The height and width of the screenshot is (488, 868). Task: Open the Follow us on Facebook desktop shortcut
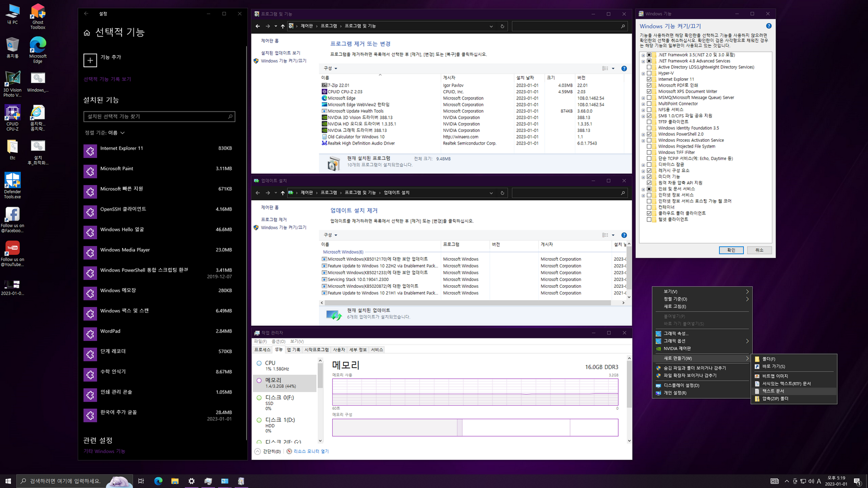(x=13, y=219)
